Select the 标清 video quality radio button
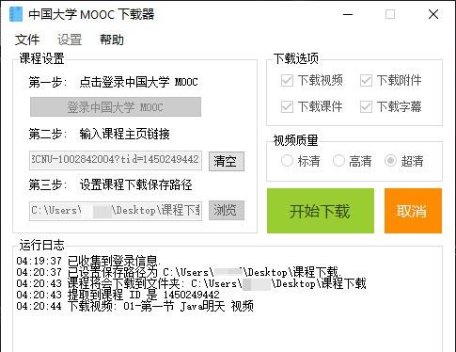The image size is (456, 352). pos(287,161)
